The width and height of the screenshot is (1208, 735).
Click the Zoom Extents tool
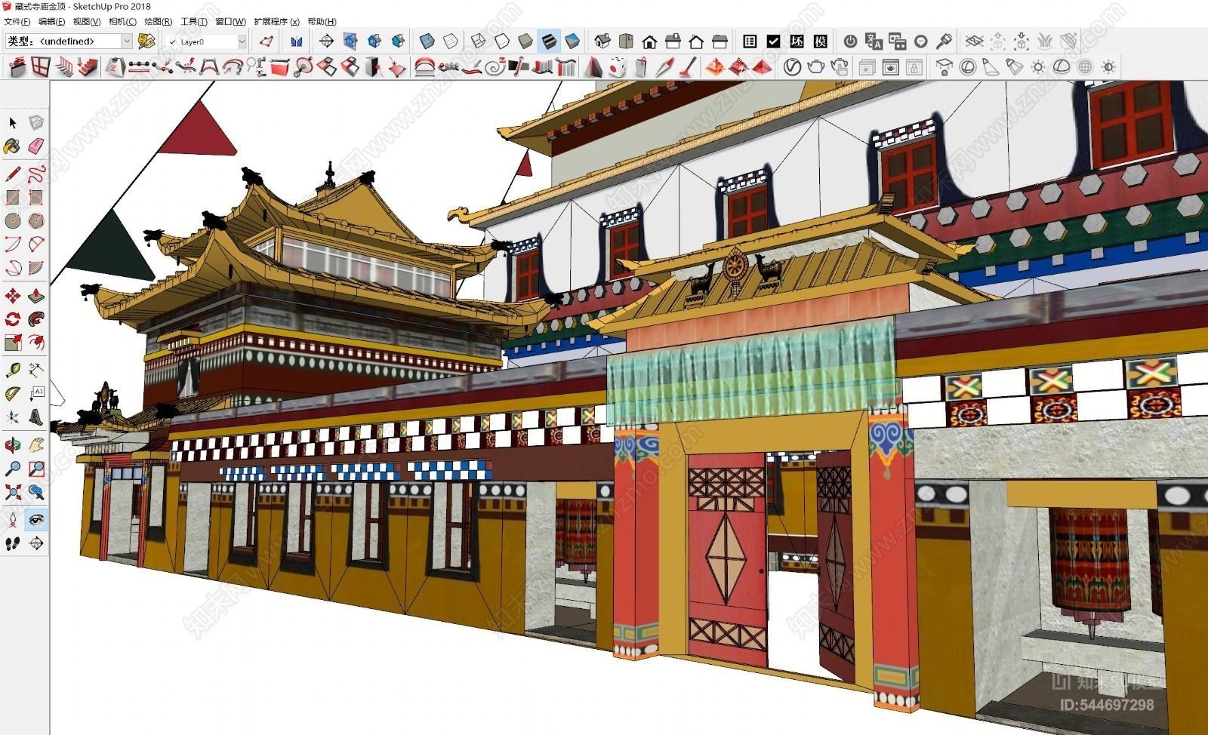(13, 492)
